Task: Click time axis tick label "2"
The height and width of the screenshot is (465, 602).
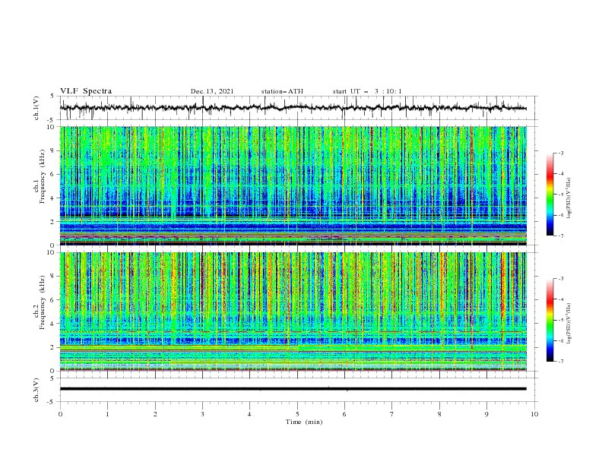Action: pos(155,414)
